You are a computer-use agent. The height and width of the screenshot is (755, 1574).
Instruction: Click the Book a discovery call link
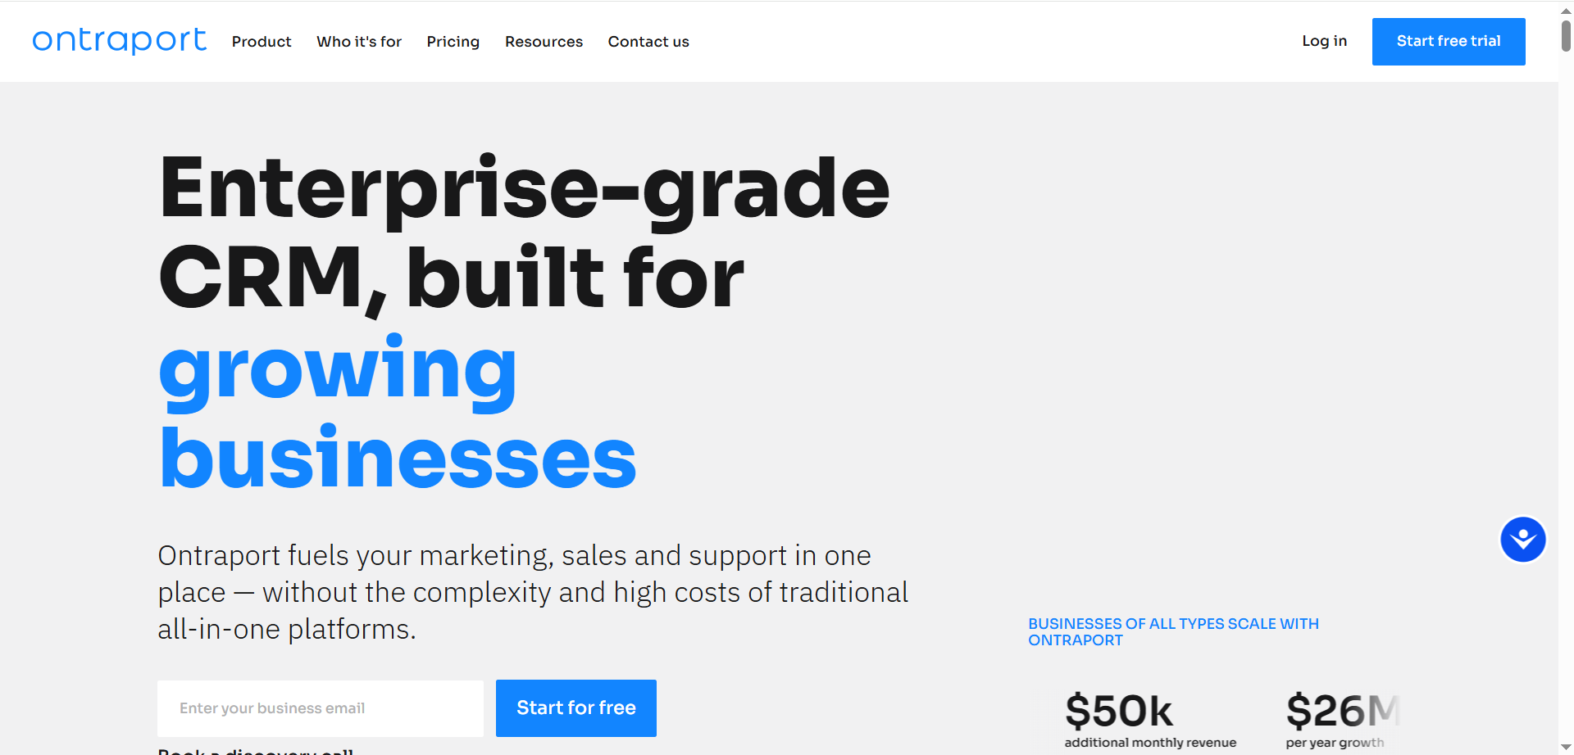[256, 750]
